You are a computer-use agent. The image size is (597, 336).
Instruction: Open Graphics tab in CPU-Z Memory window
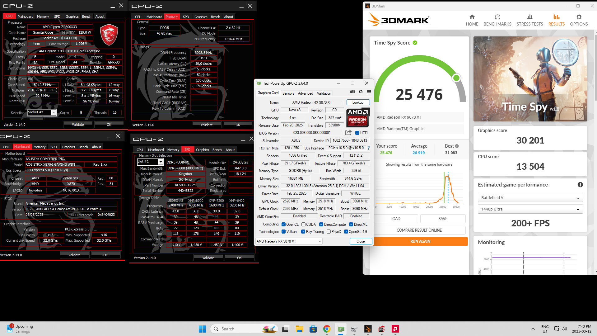(201, 17)
